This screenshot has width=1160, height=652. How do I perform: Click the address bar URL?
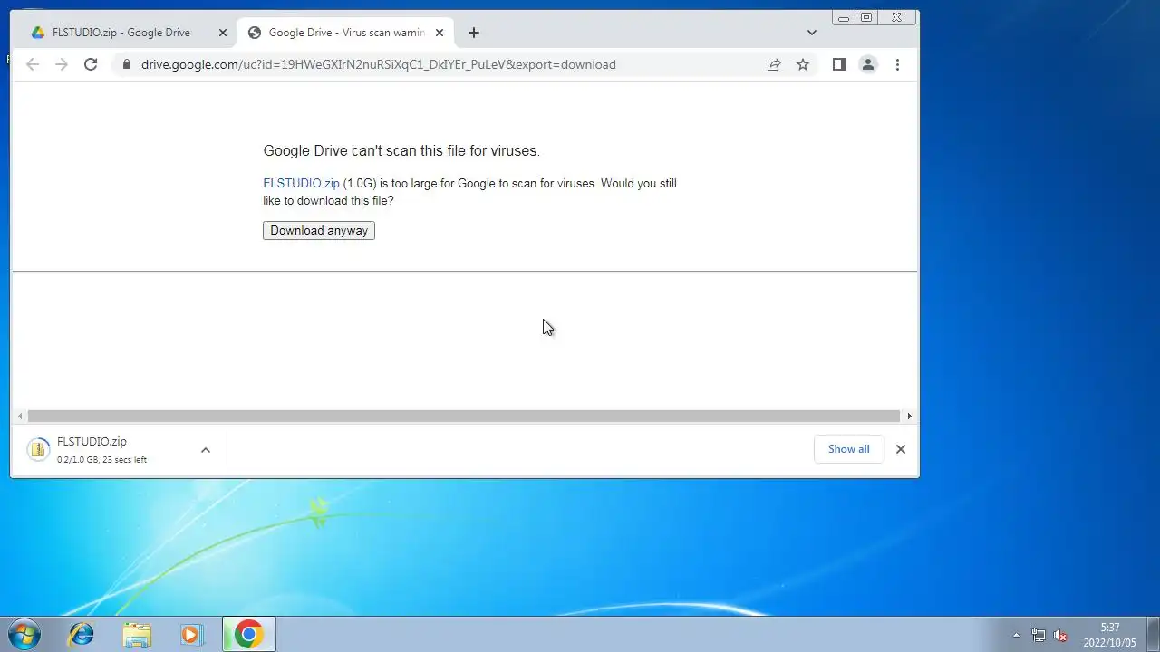[x=379, y=64]
